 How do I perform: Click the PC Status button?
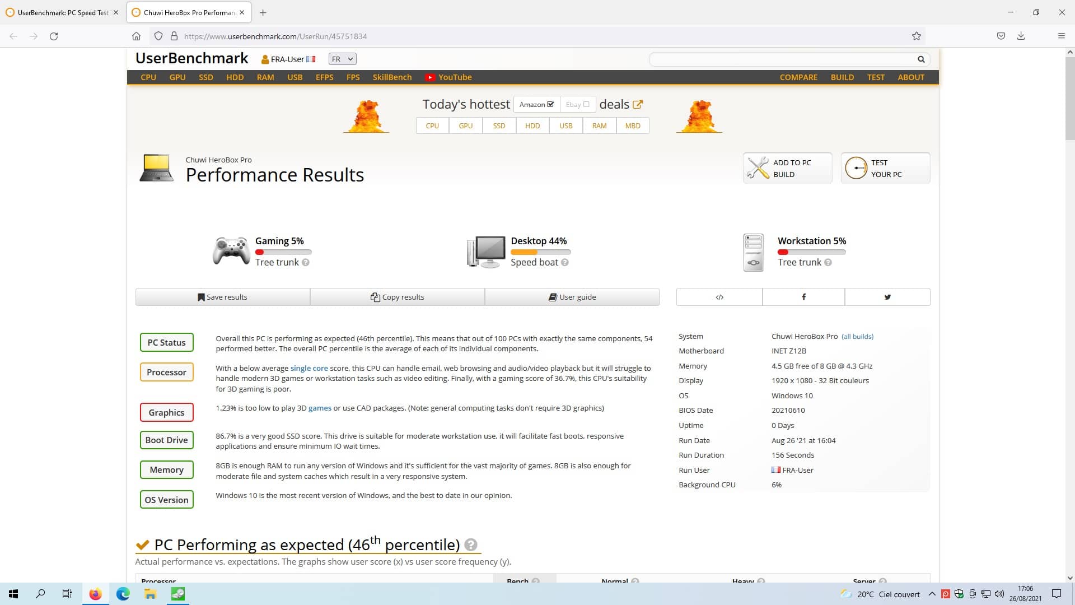[166, 342]
